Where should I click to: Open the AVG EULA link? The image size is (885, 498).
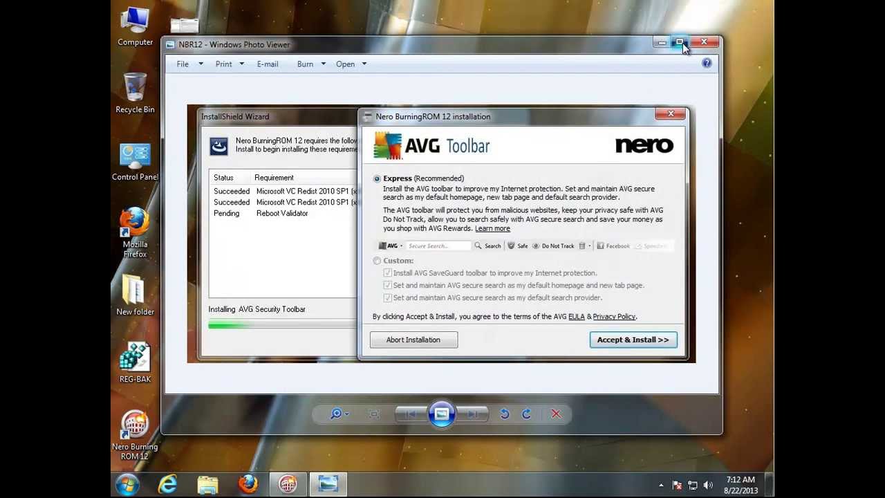(x=577, y=317)
